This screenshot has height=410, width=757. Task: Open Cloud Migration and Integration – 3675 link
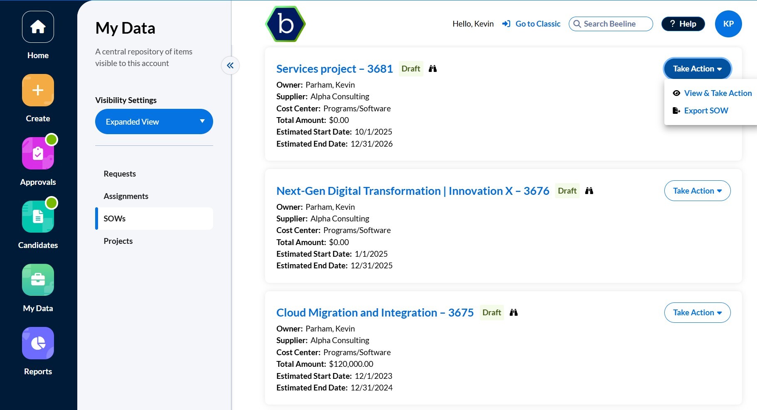375,312
